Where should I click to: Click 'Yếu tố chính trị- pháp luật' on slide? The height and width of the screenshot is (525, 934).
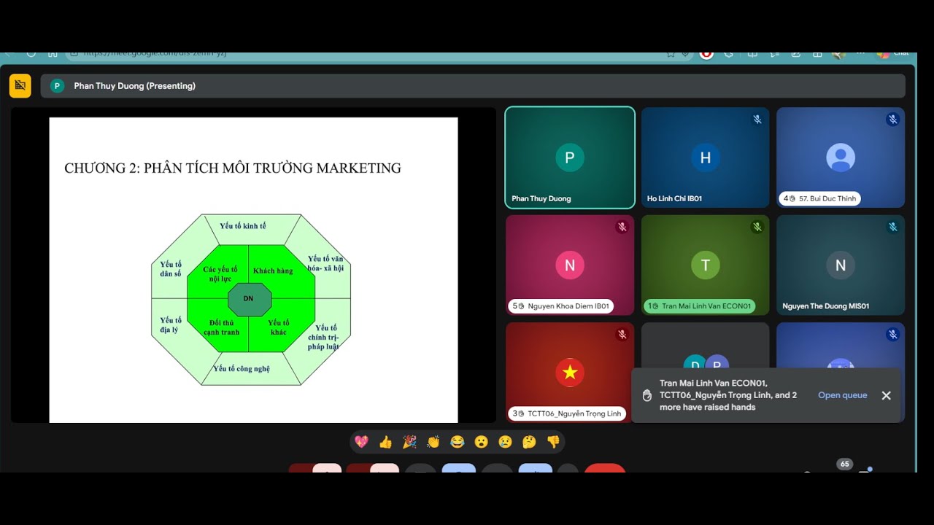click(323, 337)
